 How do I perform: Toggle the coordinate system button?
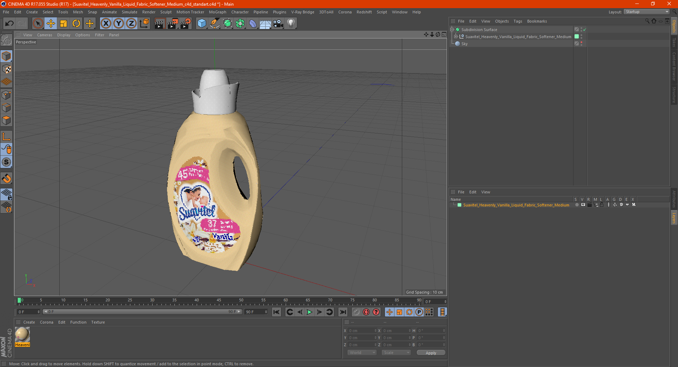pyautogui.click(x=144, y=24)
